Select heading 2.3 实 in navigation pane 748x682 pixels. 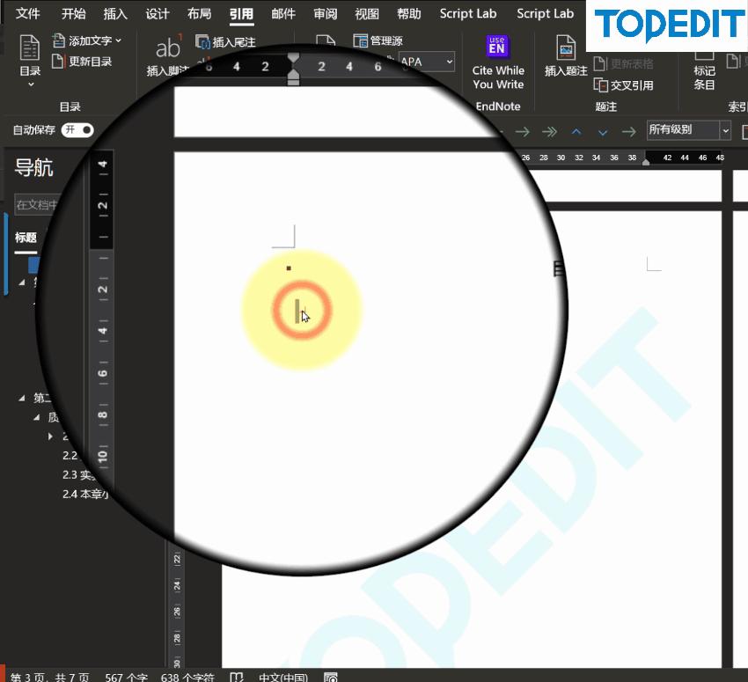tap(78, 474)
